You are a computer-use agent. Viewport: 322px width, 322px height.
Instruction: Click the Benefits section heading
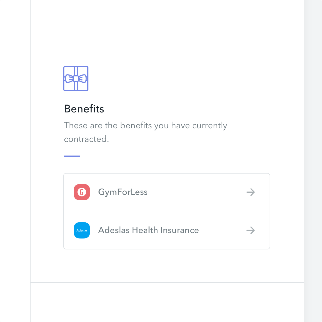click(x=84, y=109)
